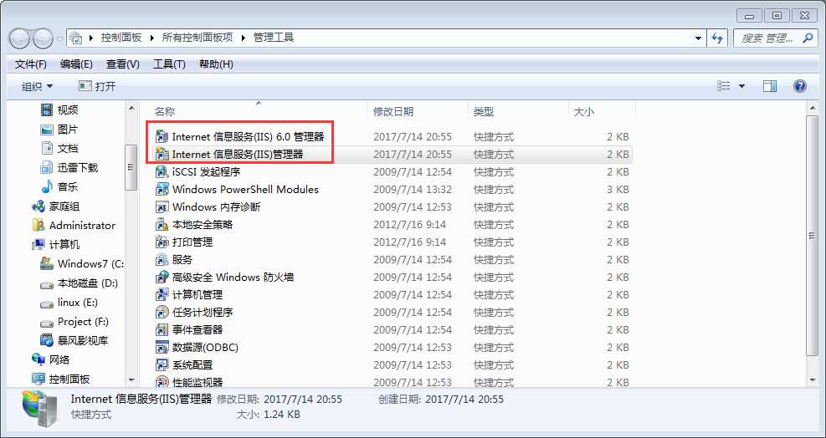Go back with the back arrow button
The width and height of the screenshot is (826, 438).
(19, 38)
